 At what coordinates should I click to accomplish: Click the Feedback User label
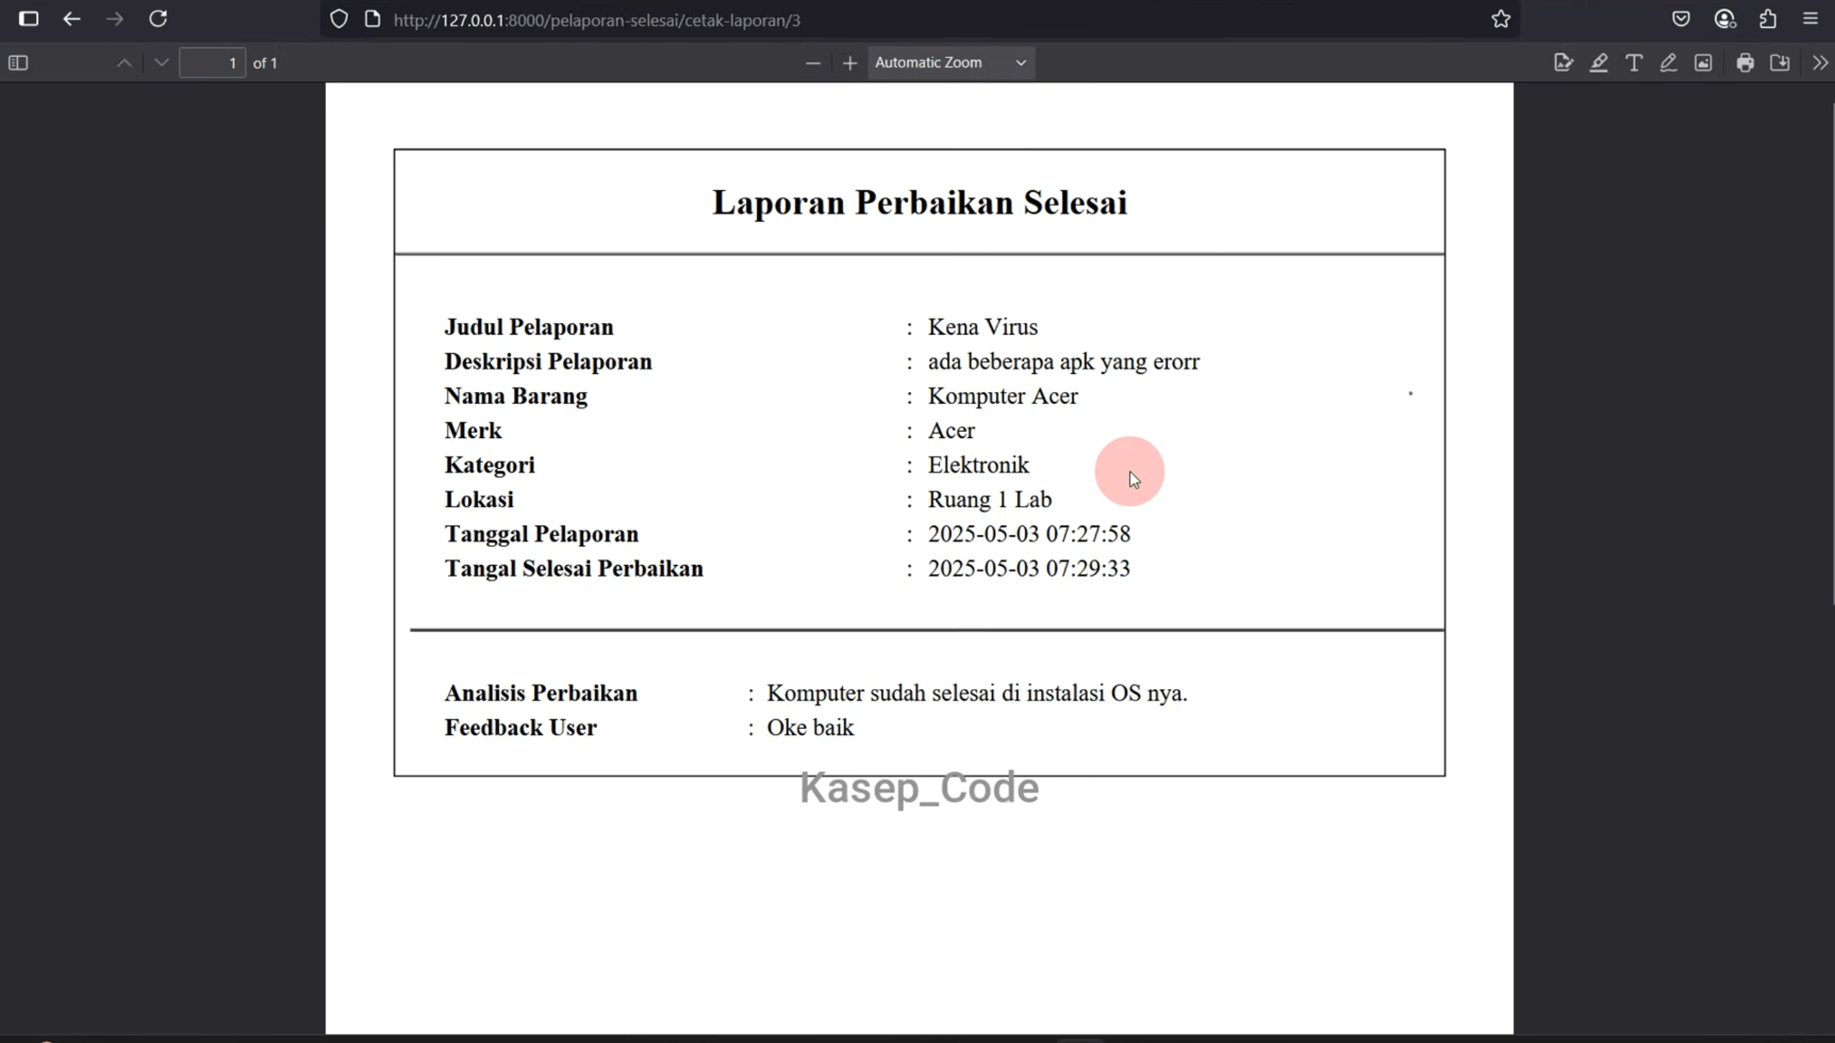point(520,728)
